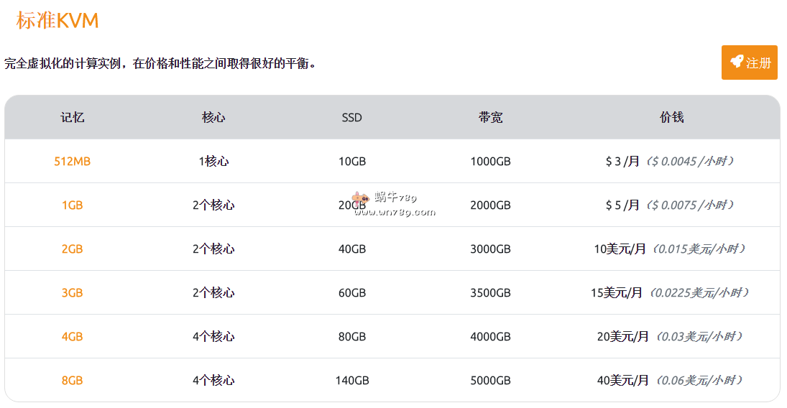
Task: Click the watermark snail logo image
Action: (360, 198)
